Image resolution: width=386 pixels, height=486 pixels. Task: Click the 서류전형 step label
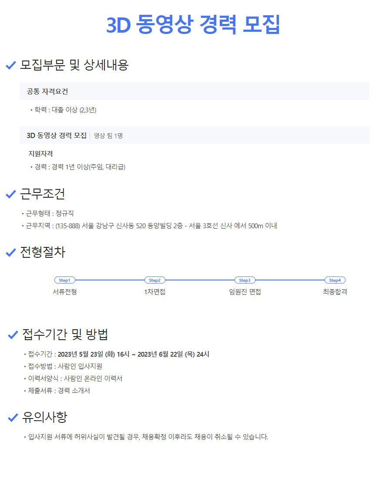[x=64, y=292]
